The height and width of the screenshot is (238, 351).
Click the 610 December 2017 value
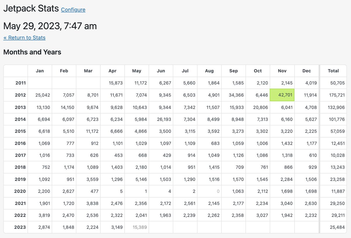[x=313, y=155]
